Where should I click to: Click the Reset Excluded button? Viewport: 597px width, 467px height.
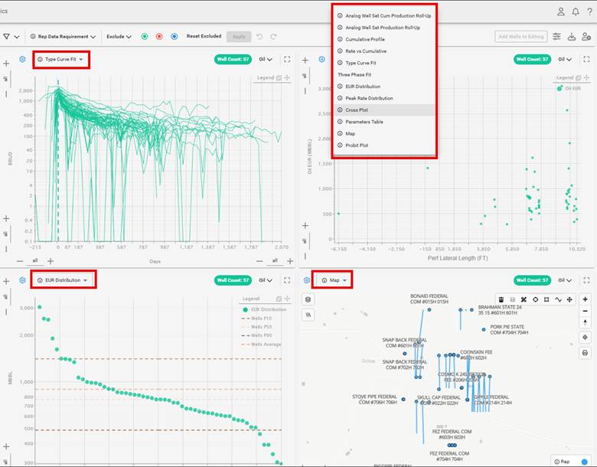click(x=204, y=36)
